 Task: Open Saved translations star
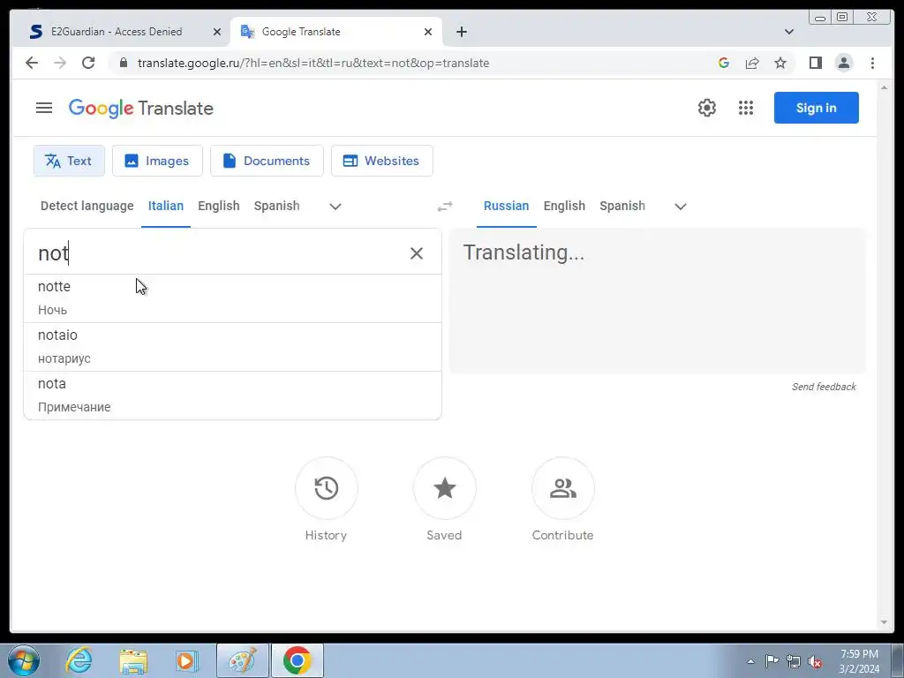[445, 488]
